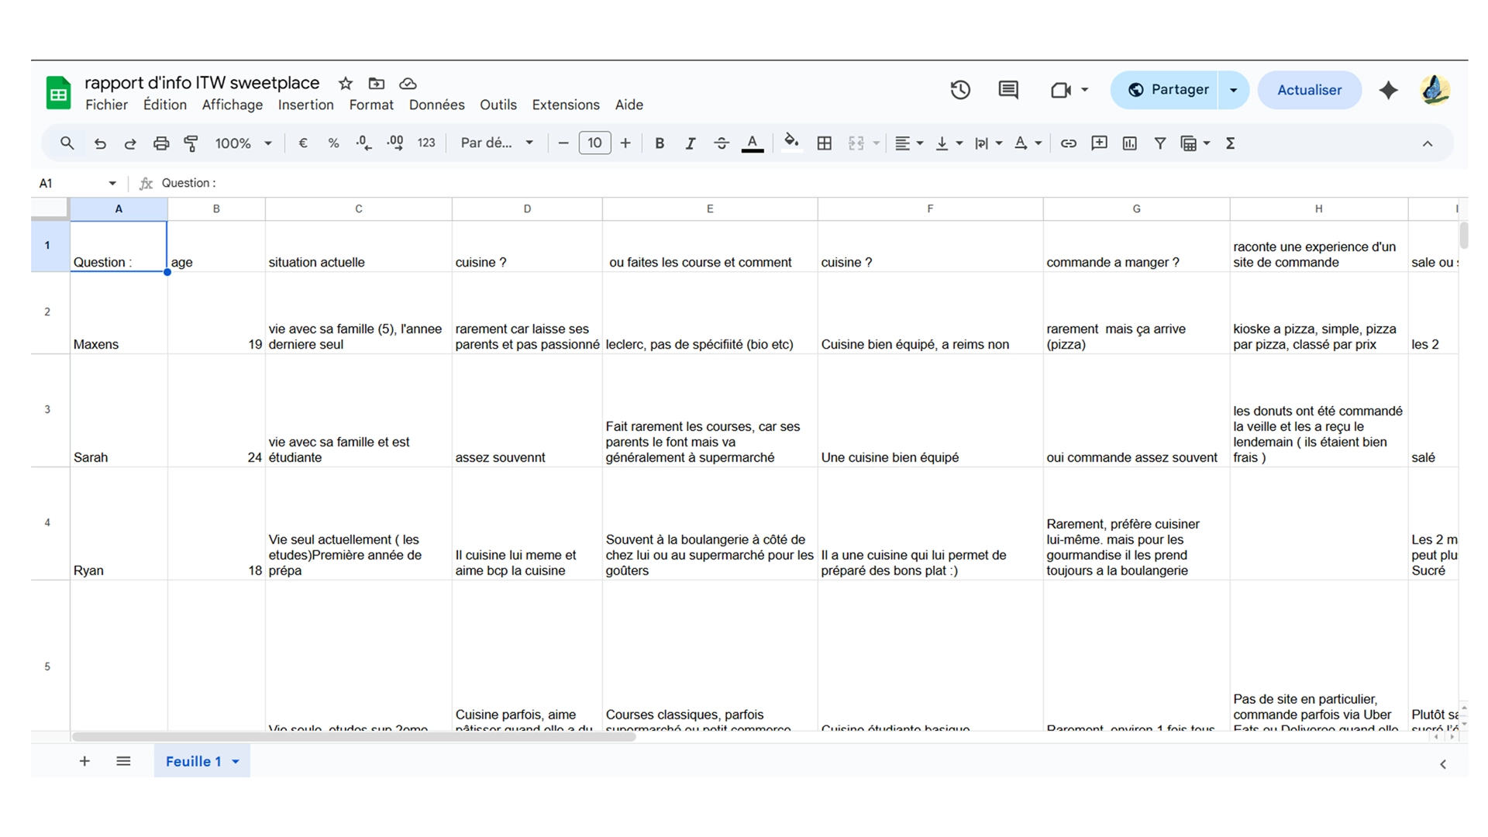The width and height of the screenshot is (1488, 837).
Task: Toggle bold formatting
Action: pyautogui.click(x=660, y=143)
